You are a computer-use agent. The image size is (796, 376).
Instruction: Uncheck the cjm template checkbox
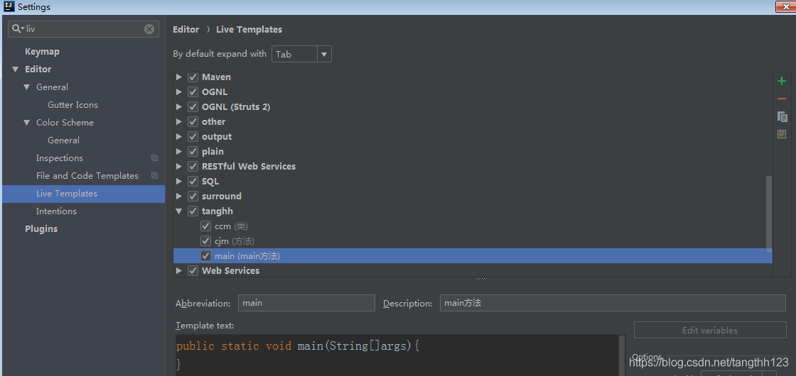tap(205, 240)
